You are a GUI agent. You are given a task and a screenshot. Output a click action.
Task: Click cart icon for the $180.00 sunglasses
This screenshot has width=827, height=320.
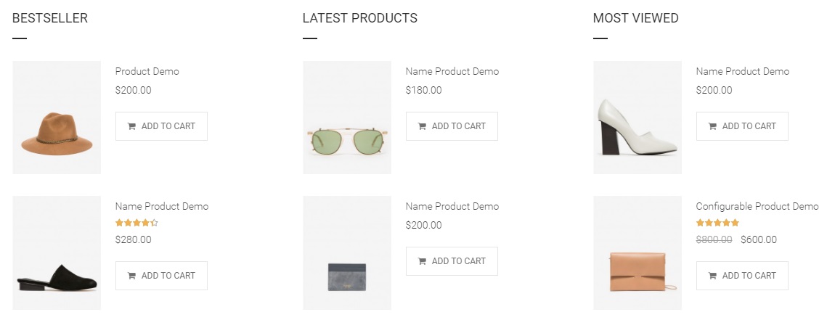[x=423, y=126]
